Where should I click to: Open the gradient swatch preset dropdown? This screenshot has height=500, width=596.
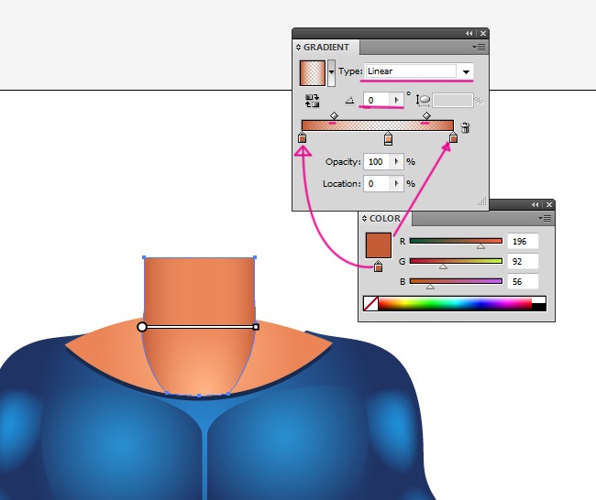[331, 71]
